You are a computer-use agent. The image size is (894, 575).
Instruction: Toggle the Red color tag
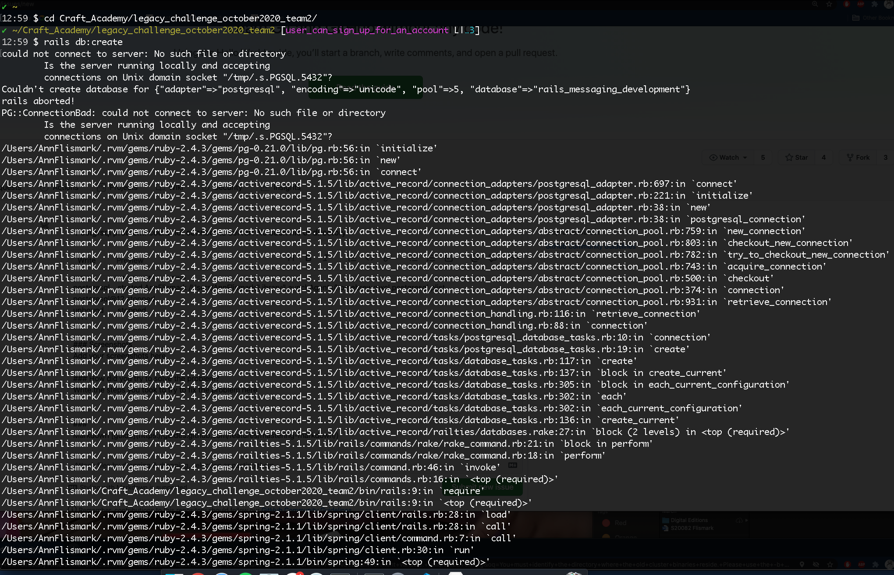[614, 523]
